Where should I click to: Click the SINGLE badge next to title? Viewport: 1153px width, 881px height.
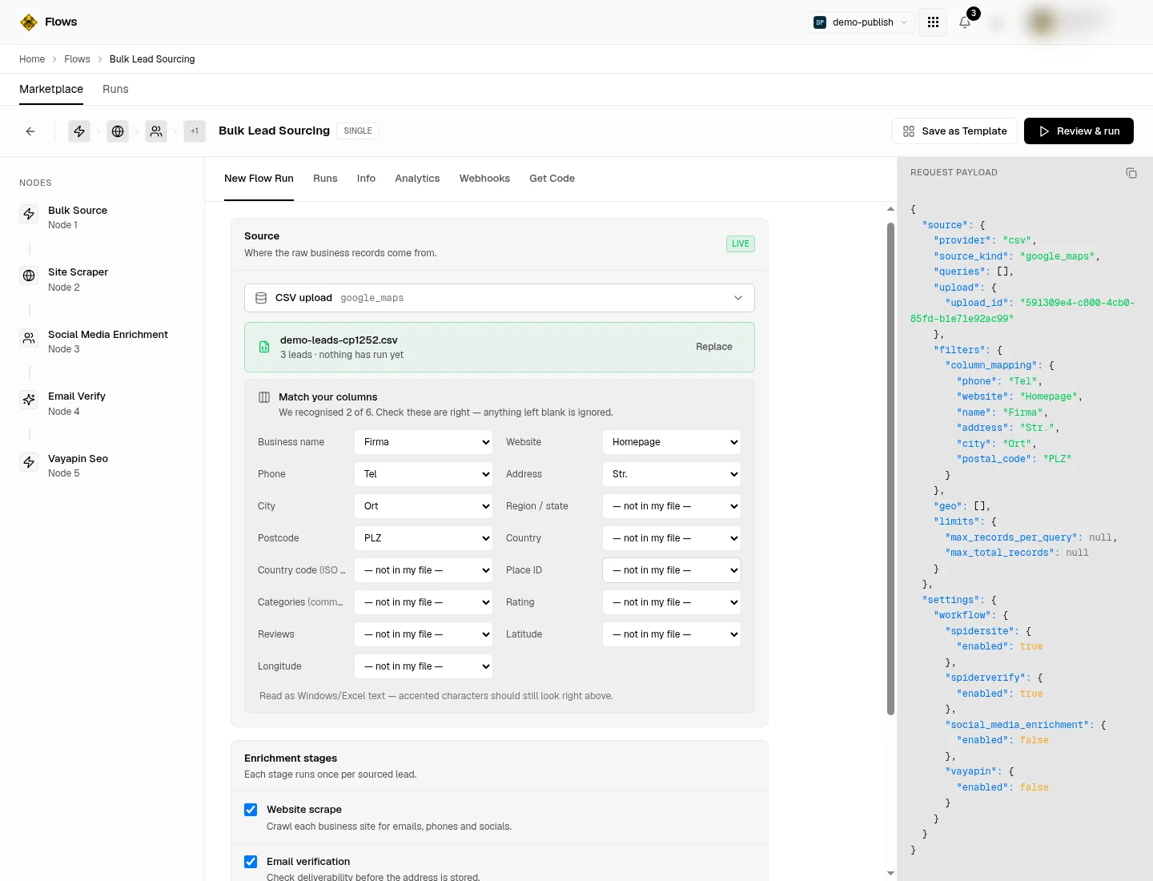pyautogui.click(x=358, y=131)
